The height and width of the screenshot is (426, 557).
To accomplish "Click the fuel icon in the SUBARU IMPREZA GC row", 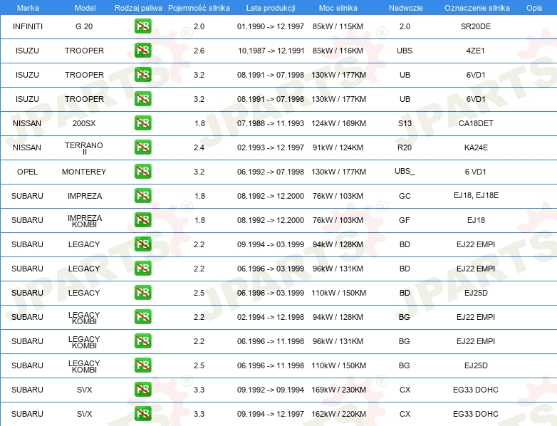I will [x=142, y=195].
